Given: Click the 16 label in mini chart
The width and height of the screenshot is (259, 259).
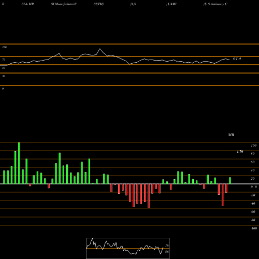Looking at the screenshot, I should (167, 246).
